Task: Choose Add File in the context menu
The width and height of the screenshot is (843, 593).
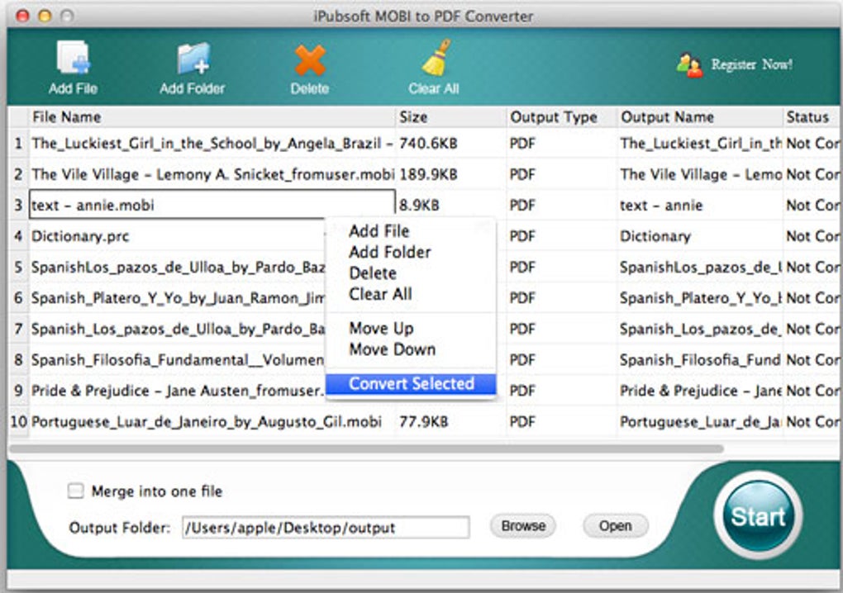Action: coord(379,231)
